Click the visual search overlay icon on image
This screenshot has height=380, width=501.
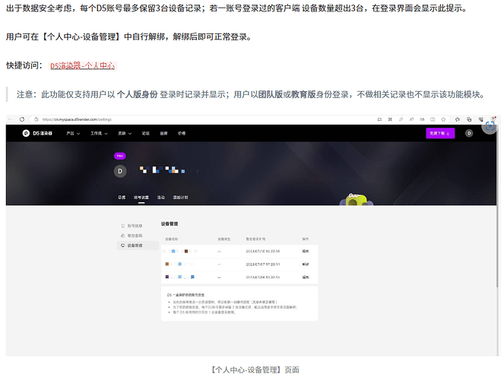tap(490, 126)
